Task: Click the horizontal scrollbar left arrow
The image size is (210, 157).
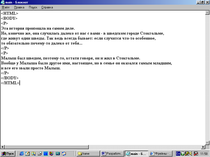Action: (x=2, y=147)
